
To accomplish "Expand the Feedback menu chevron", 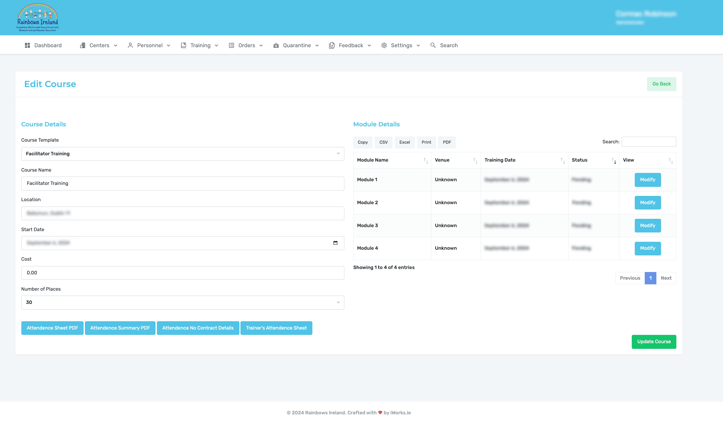I will [x=369, y=46].
